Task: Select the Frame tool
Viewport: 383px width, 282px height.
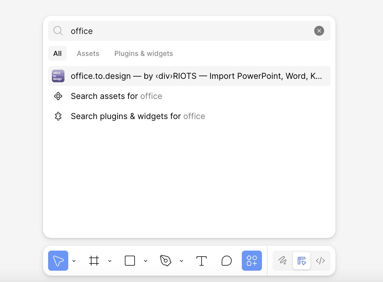Action: point(94,261)
